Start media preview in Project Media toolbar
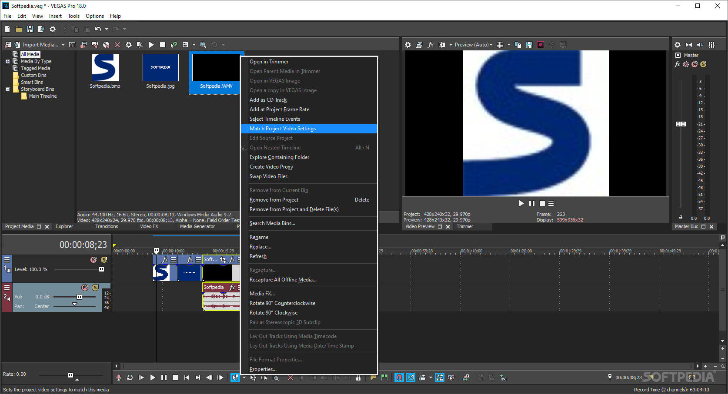728x394 pixels. pyautogui.click(x=151, y=45)
